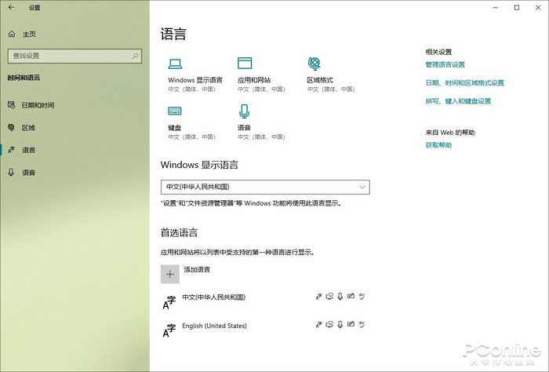The image size is (549, 372).
Task: Open 日期、时间和区域格式设置 link
Action: pos(464,82)
